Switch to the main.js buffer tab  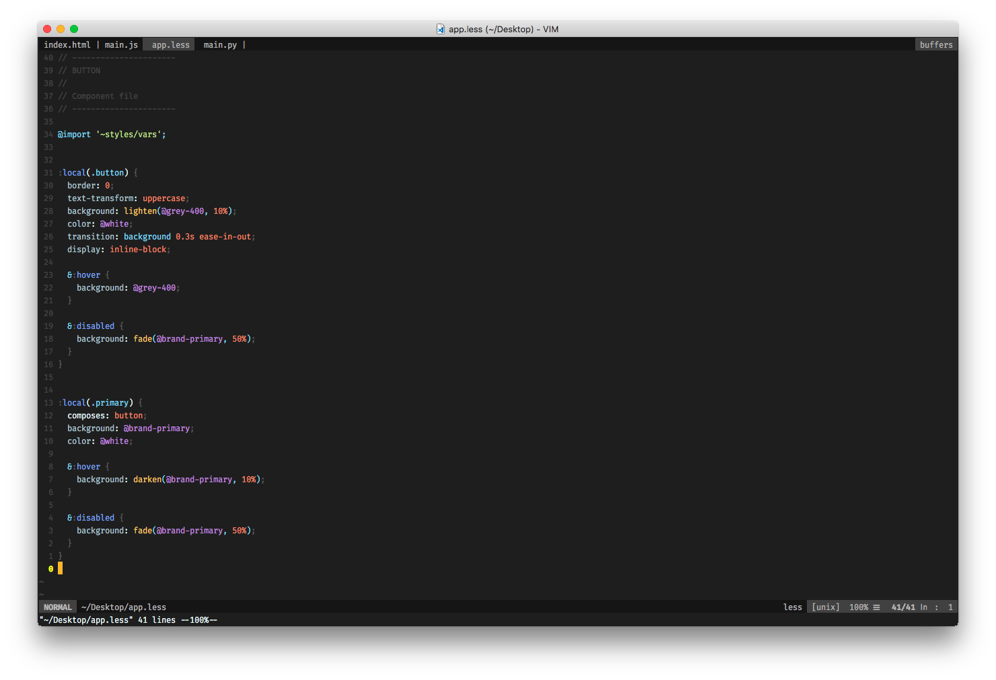click(121, 45)
